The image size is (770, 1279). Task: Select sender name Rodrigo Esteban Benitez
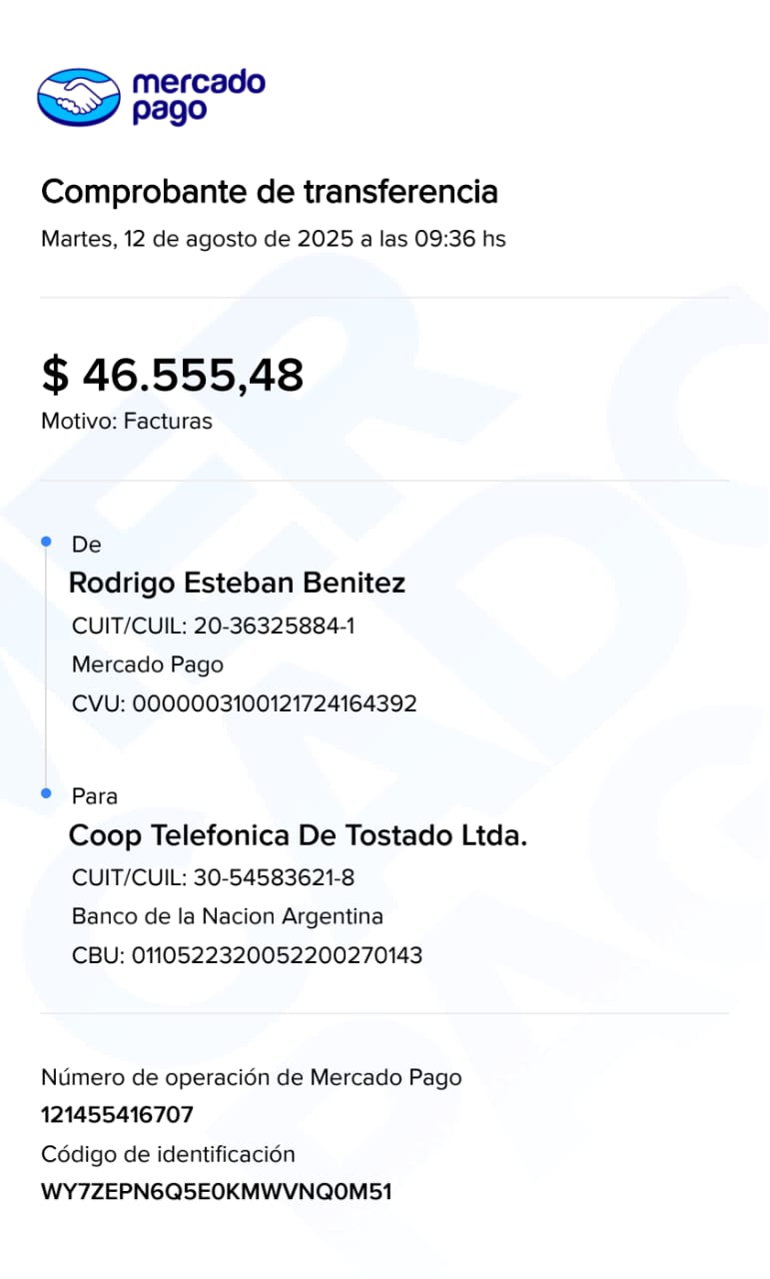(x=237, y=584)
